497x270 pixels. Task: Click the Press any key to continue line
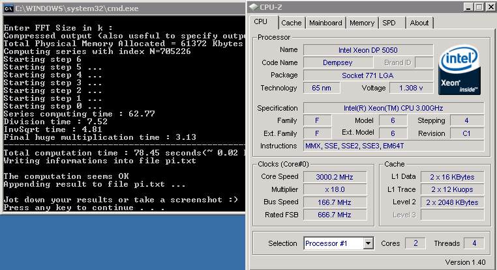(x=84, y=208)
